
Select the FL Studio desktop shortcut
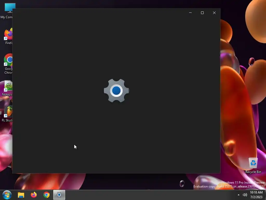click(7, 114)
